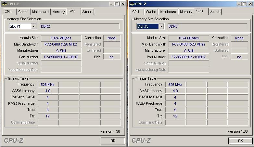Click OK in the right CPU-Z window
This screenshot has height=147, width=254.
point(240,141)
